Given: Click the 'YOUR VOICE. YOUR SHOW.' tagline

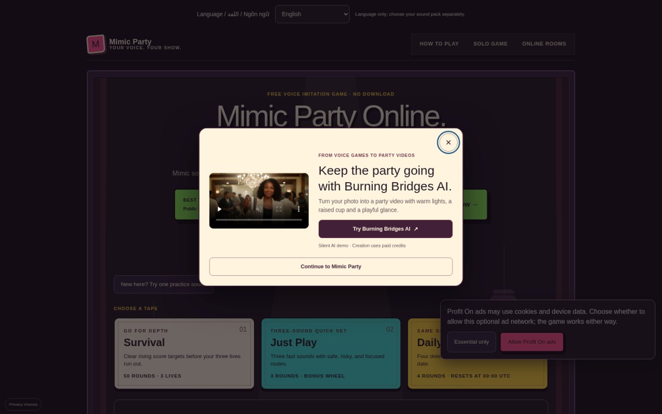Looking at the screenshot, I should [145, 48].
